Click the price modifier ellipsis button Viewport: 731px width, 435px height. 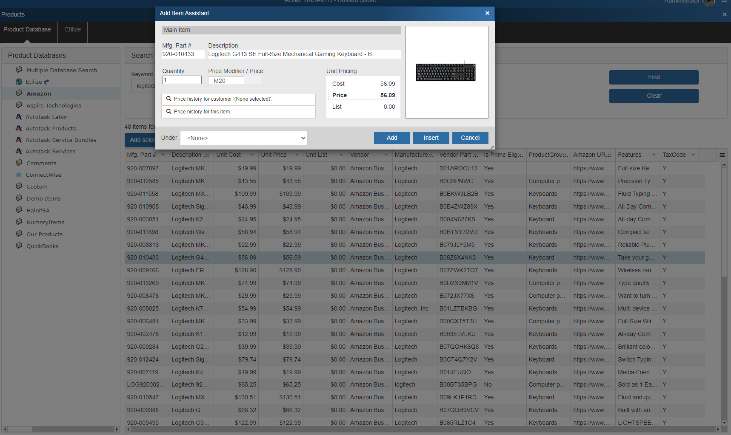click(x=253, y=81)
